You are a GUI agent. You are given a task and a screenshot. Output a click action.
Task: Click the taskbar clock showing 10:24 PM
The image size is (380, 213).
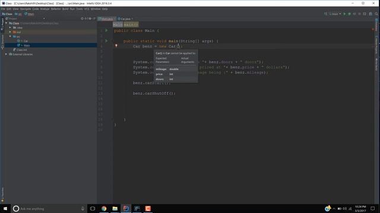[360, 209]
